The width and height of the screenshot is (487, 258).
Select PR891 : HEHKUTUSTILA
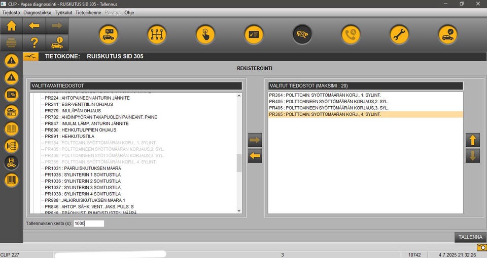(x=69, y=136)
